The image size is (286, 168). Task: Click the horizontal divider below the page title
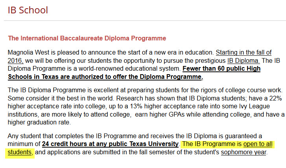(x=145, y=20)
